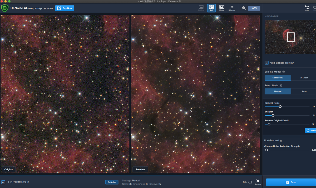Image resolution: width=316 pixels, height=188 pixels.
Task: Click the Save button
Action: (291, 182)
